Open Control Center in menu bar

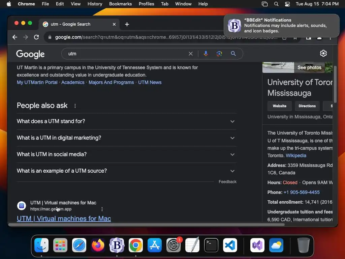click(287, 4)
